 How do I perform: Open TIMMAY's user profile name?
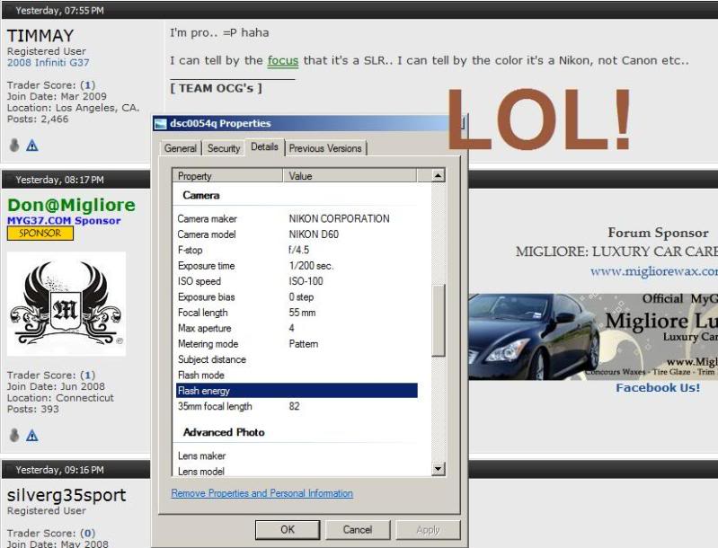point(40,36)
